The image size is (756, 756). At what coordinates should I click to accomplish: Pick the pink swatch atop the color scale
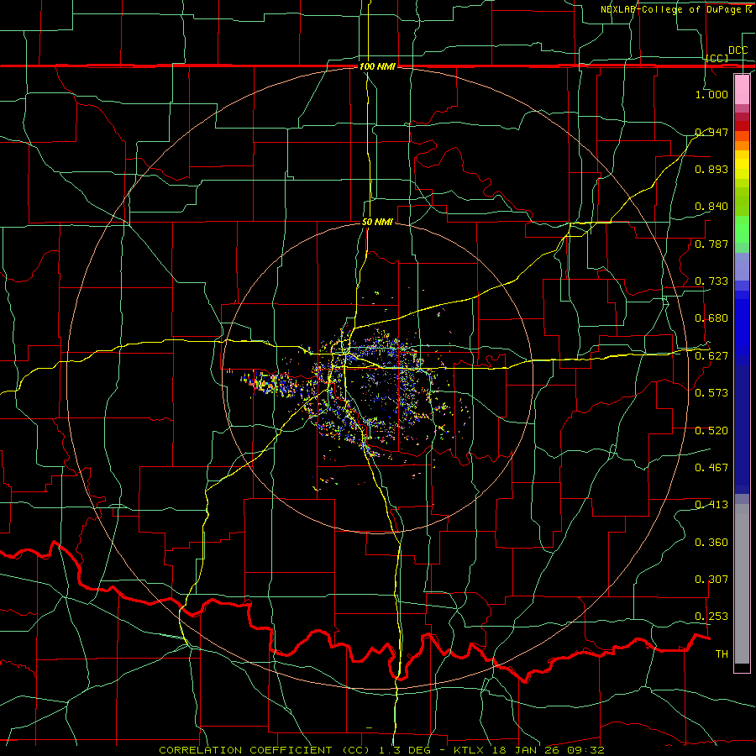[742, 89]
